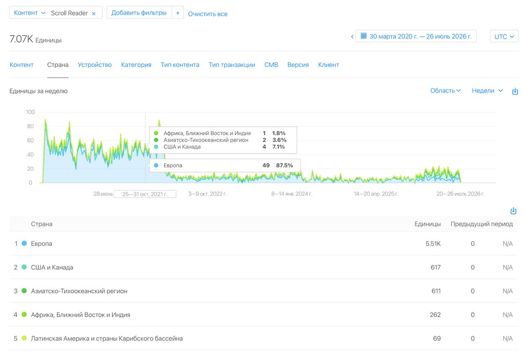This screenshot has width=523, height=351.
Task: Remove the Scroll Reader filter
Action: 94,13
